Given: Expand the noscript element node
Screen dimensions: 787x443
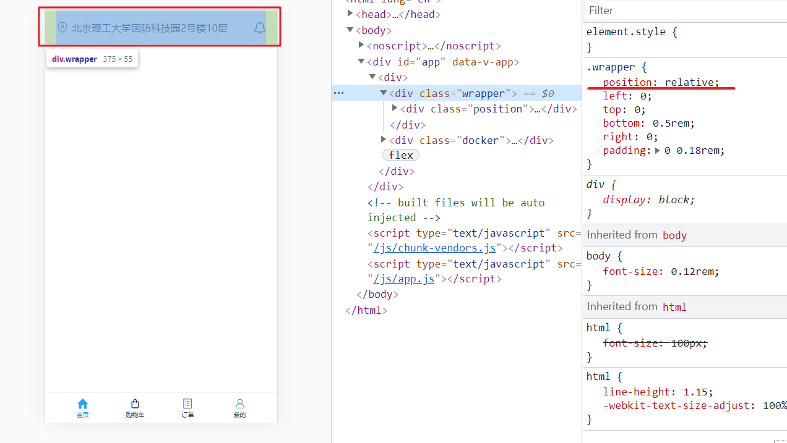Looking at the screenshot, I should coord(361,45).
